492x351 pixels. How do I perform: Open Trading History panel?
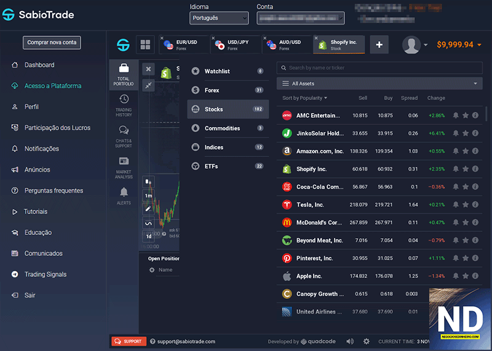124,106
